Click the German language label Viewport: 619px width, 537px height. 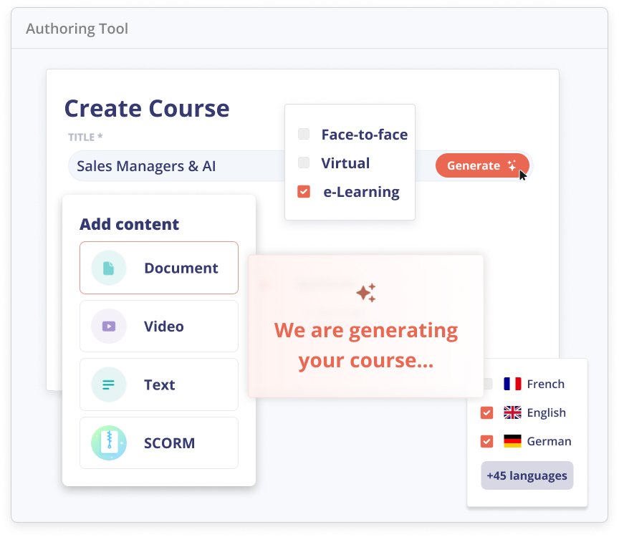[549, 441]
